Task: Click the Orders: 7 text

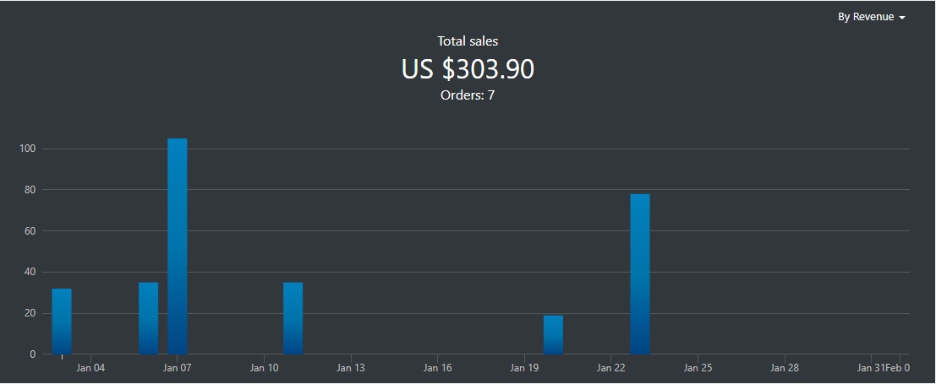Action: [x=468, y=95]
